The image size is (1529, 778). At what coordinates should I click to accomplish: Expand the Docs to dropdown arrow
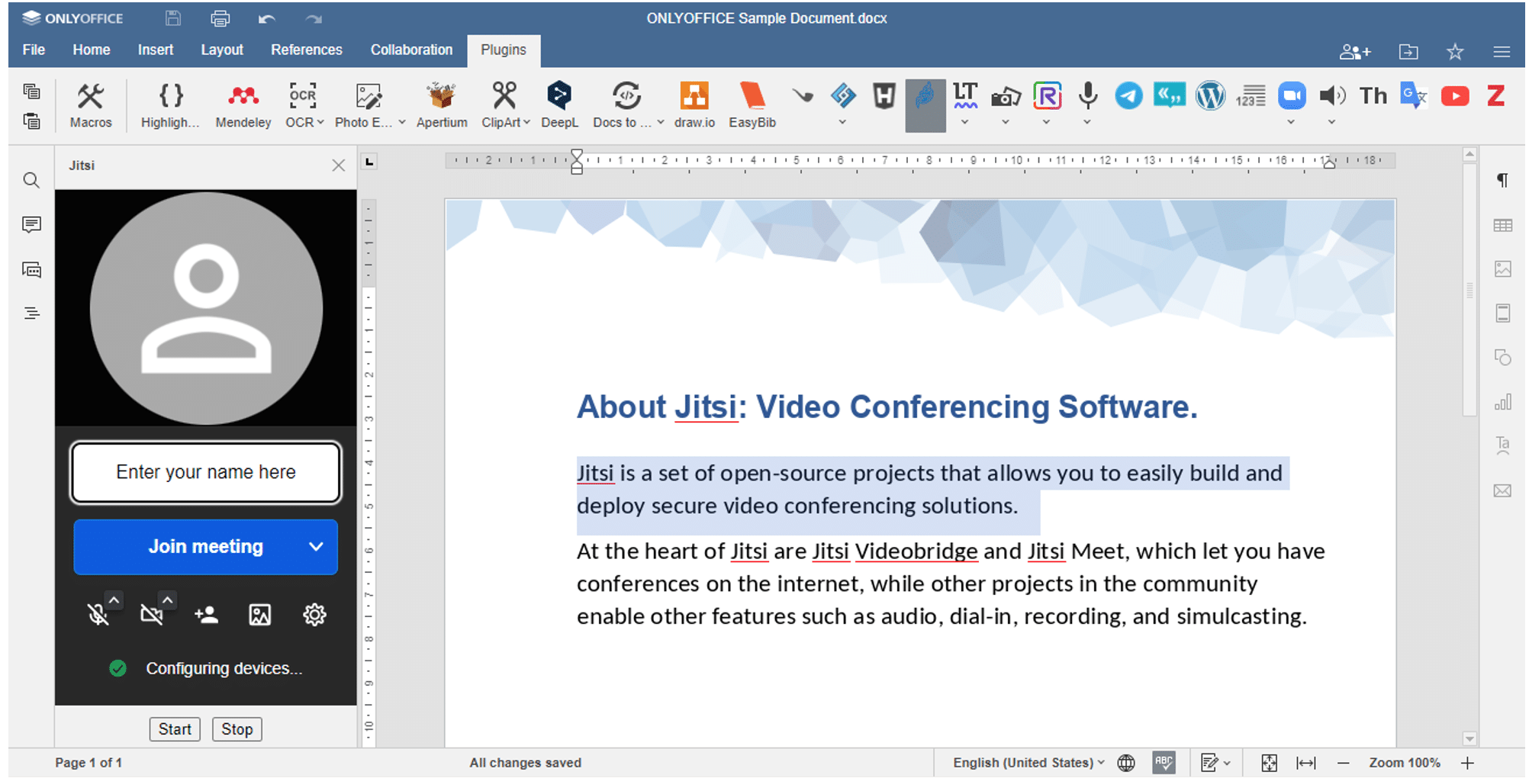(661, 122)
